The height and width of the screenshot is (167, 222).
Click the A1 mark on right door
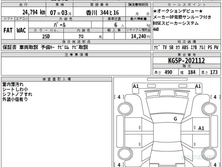[201, 128]
